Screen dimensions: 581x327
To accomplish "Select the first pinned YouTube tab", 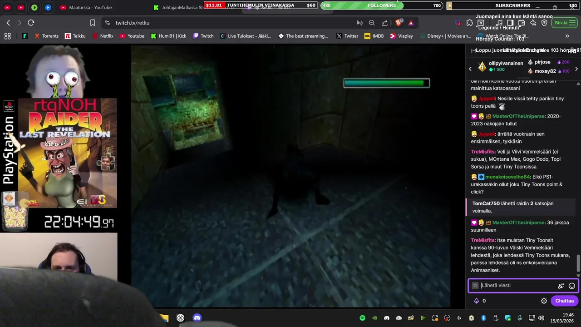I will click(7, 7).
